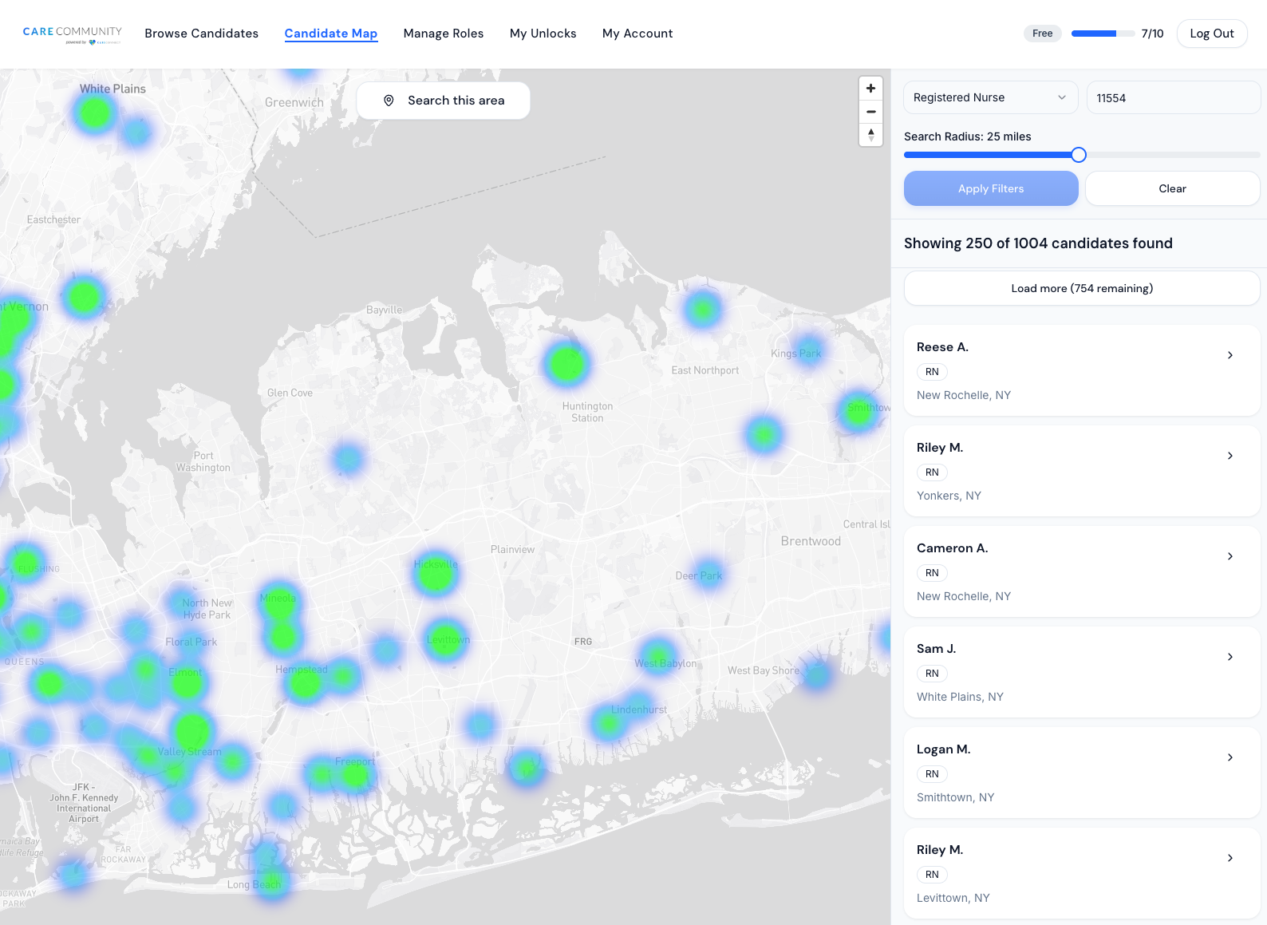Viewport: 1267px width, 925px height.
Task: Click the Search this area button
Action: (x=443, y=101)
